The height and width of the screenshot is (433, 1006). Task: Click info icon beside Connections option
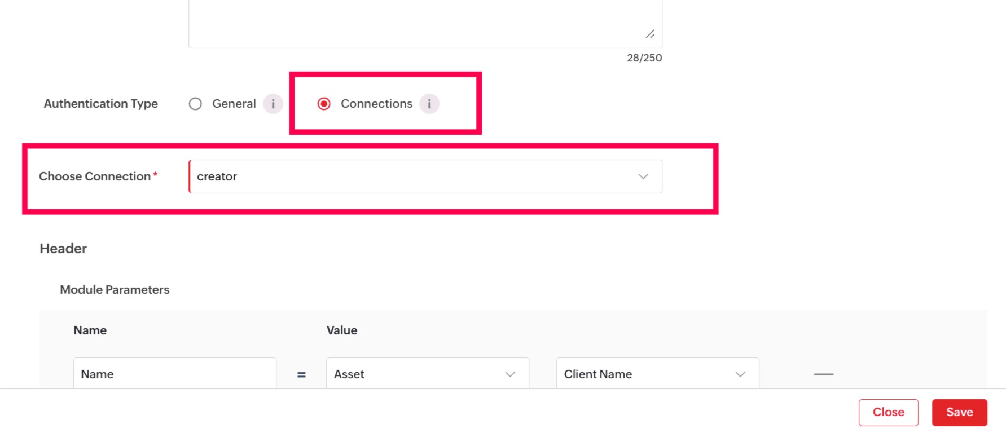(x=429, y=104)
